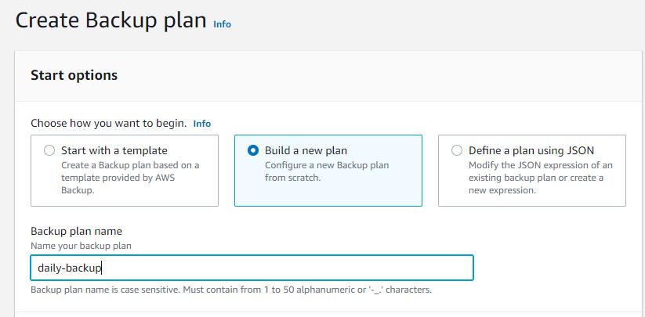Click the 'Choose how you want to begin.' text

[108, 124]
